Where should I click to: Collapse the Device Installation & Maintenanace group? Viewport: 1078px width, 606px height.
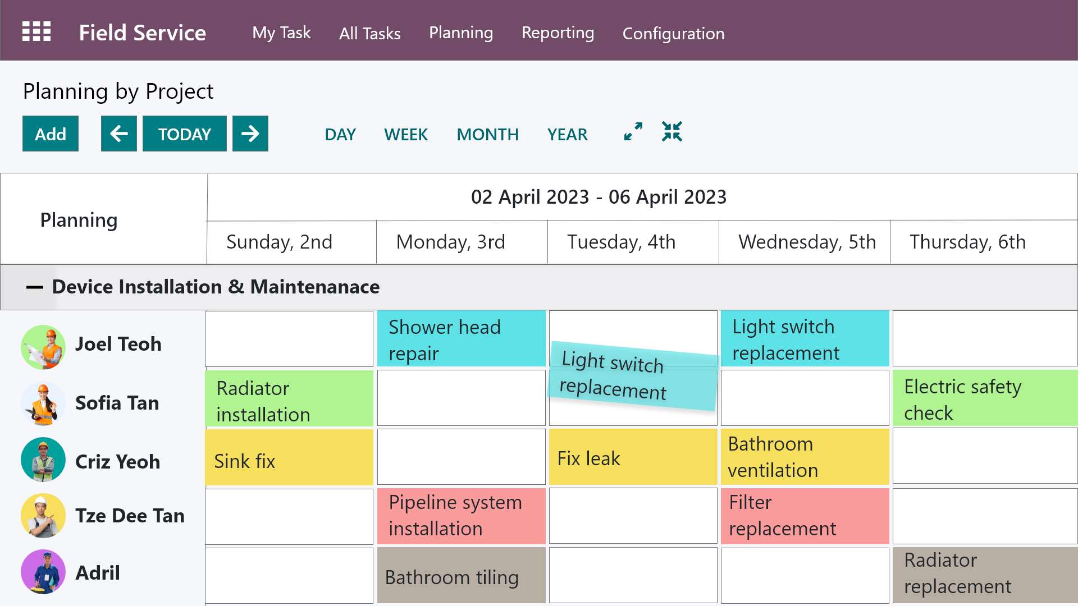[35, 287]
